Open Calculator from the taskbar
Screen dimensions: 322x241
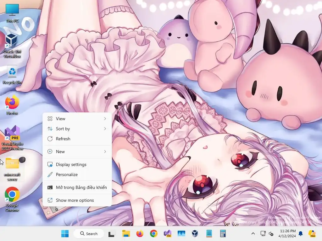click(223, 233)
